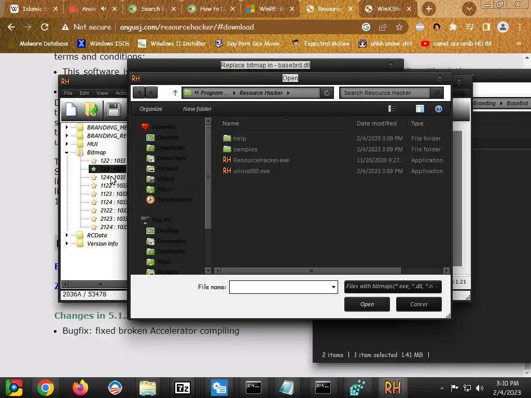Switch to WinXShe browser tab
The image size is (531, 398).
coord(388,9)
